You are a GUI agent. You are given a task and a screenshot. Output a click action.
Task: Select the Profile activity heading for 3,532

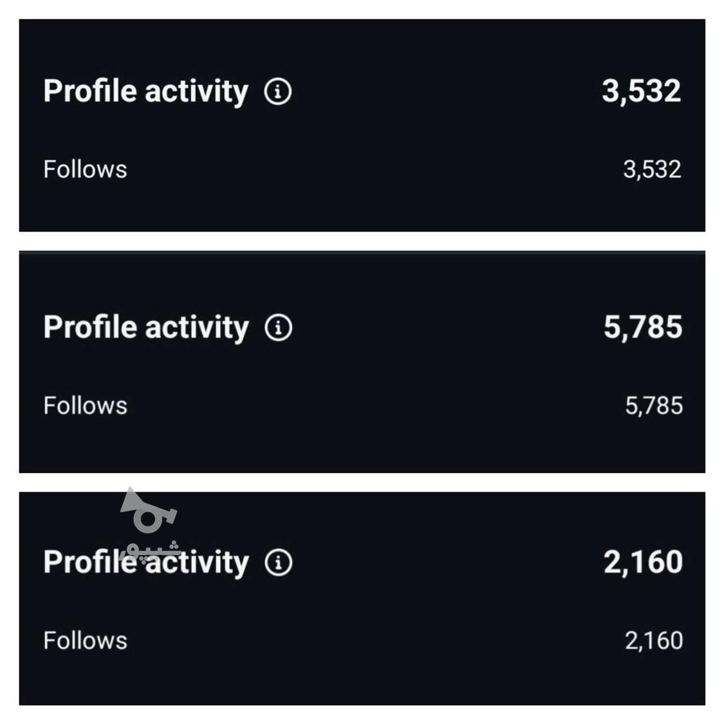click(145, 91)
